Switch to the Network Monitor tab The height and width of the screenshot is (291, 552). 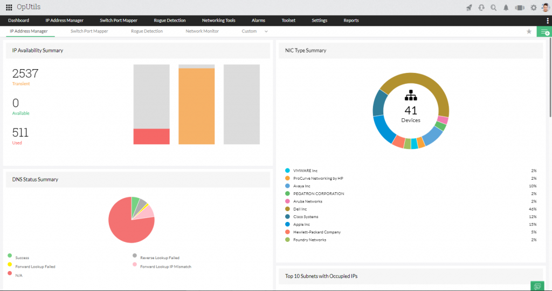[x=202, y=31]
